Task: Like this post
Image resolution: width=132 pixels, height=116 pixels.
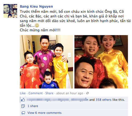Action: pos(23,93)
